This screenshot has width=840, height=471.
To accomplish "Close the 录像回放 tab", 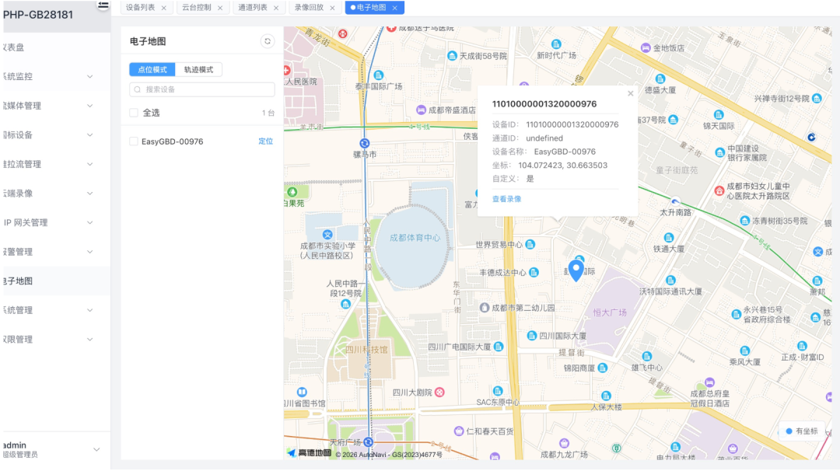I will pos(332,8).
